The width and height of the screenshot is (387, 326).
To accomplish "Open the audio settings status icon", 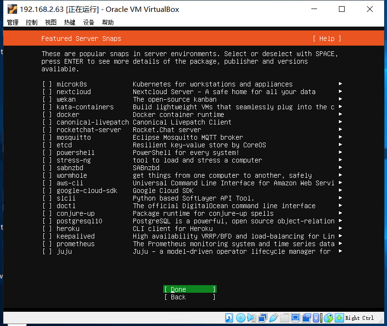I will click(251, 318).
